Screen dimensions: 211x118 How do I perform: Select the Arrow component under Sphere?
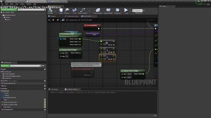pyautogui.click(x=9, y=20)
